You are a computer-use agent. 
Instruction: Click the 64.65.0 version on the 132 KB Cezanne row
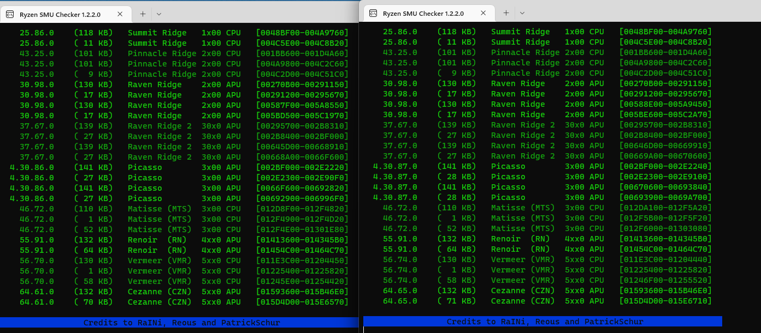[400, 290]
